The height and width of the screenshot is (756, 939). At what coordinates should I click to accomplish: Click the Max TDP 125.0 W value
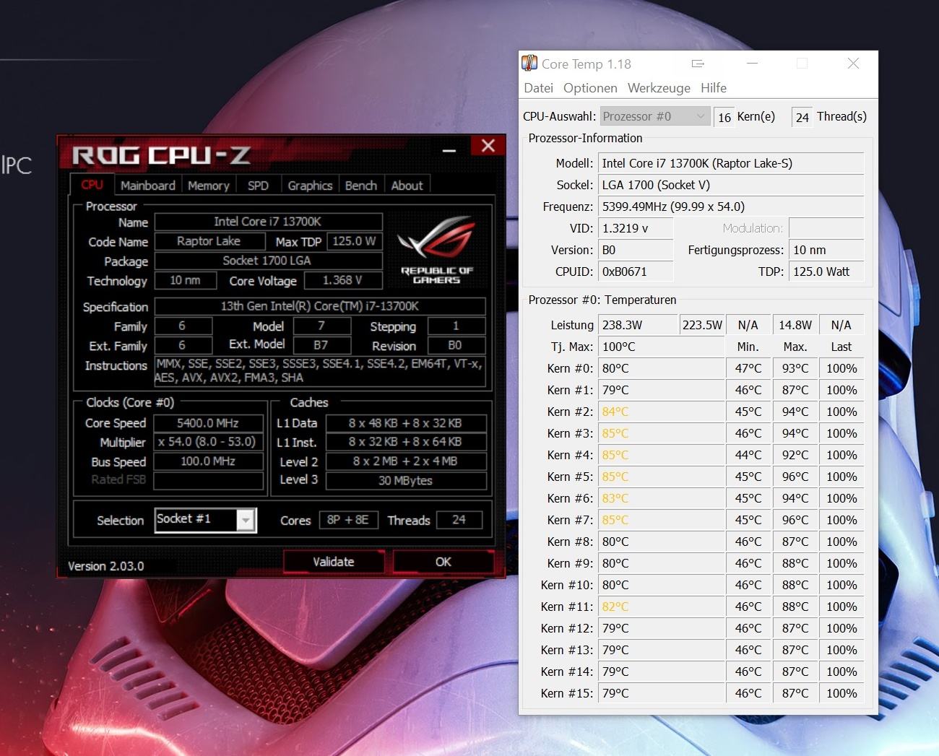pyautogui.click(x=354, y=241)
